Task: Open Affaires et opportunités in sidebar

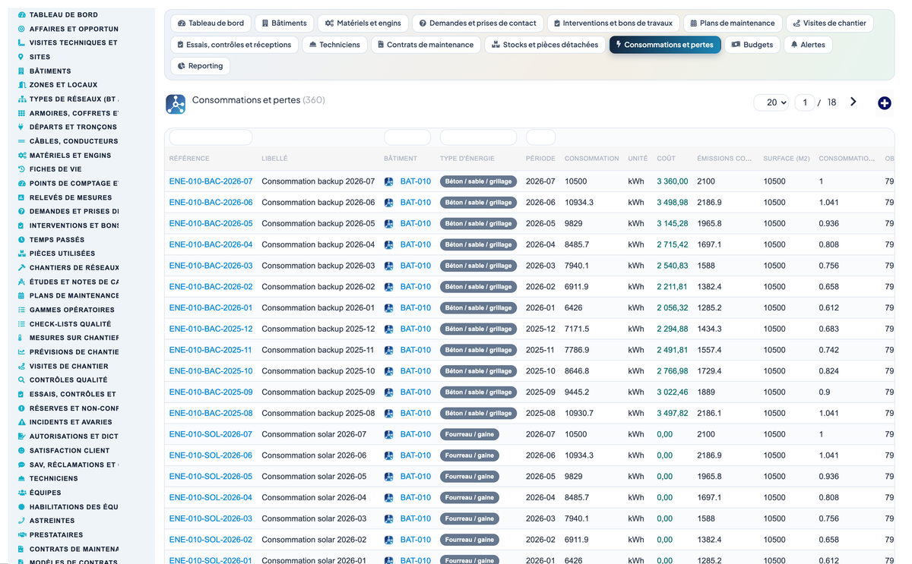Action: pos(73,29)
